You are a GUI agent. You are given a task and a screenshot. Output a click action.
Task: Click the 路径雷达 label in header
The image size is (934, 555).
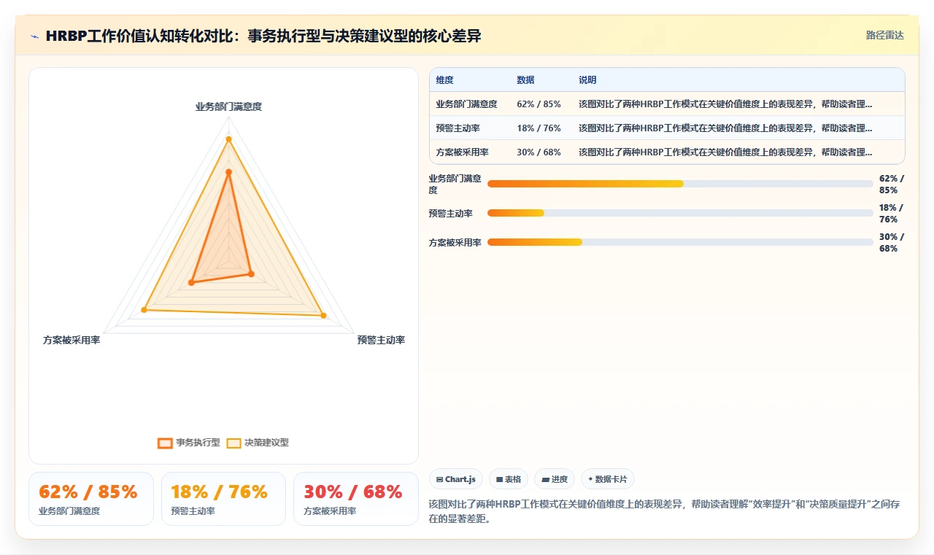point(884,35)
